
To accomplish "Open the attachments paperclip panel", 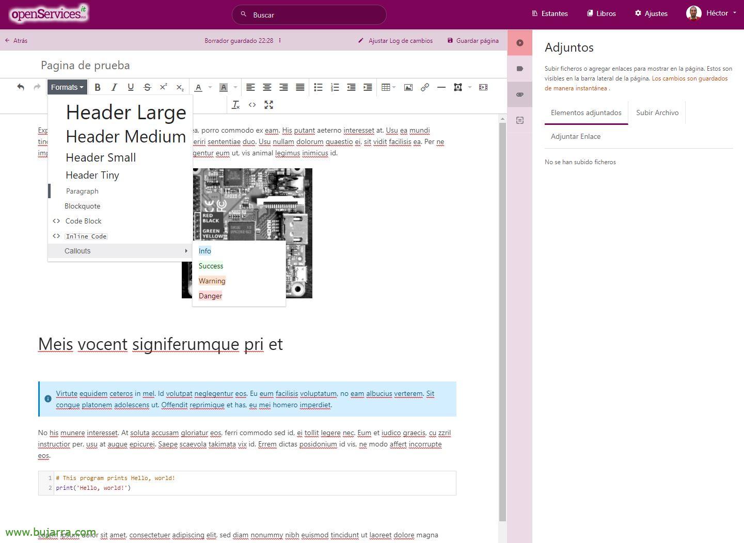I will pos(520,94).
